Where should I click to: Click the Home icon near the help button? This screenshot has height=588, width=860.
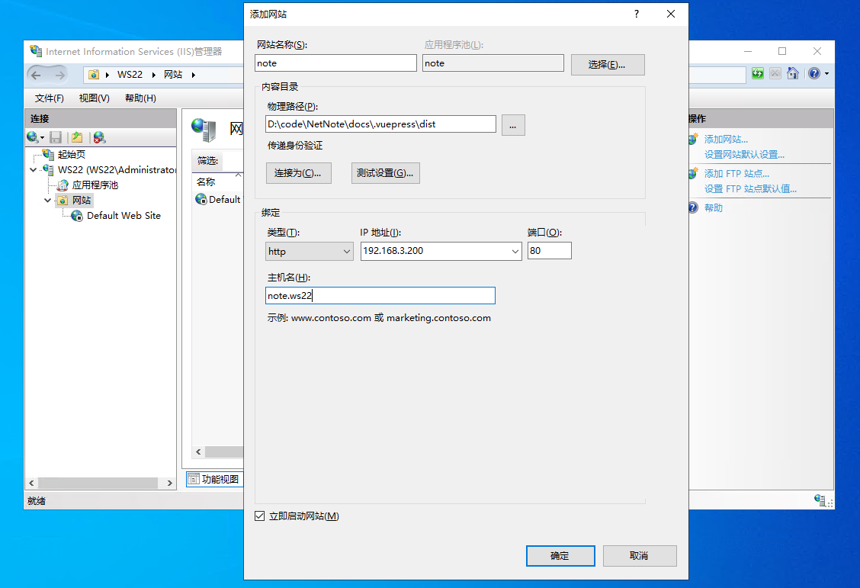tap(793, 74)
